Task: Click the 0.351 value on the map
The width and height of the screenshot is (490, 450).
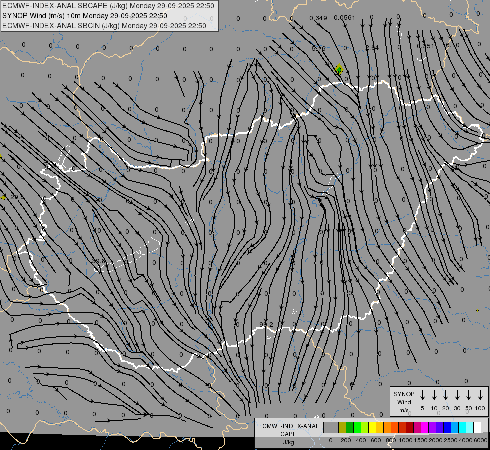Action: coord(425,46)
